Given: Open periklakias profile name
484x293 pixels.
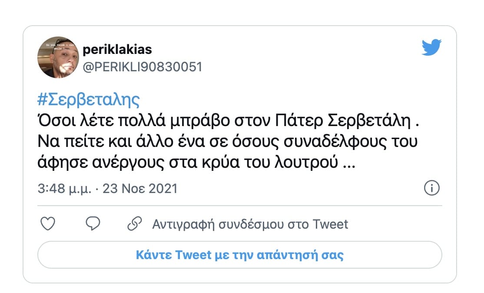Looking at the screenshot, I should (x=118, y=50).
